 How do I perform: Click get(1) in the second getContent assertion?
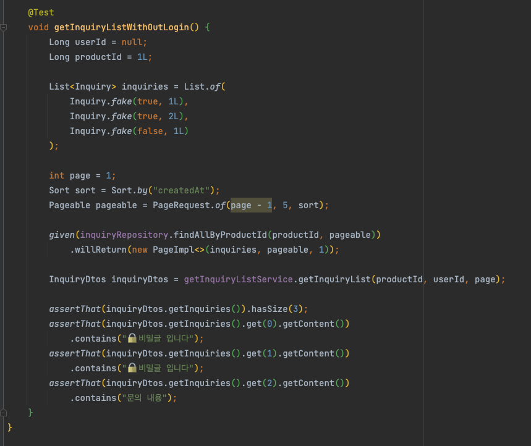coord(261,353)
